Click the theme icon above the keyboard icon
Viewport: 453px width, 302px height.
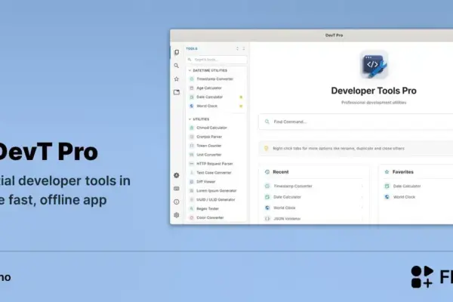(177, 175)
